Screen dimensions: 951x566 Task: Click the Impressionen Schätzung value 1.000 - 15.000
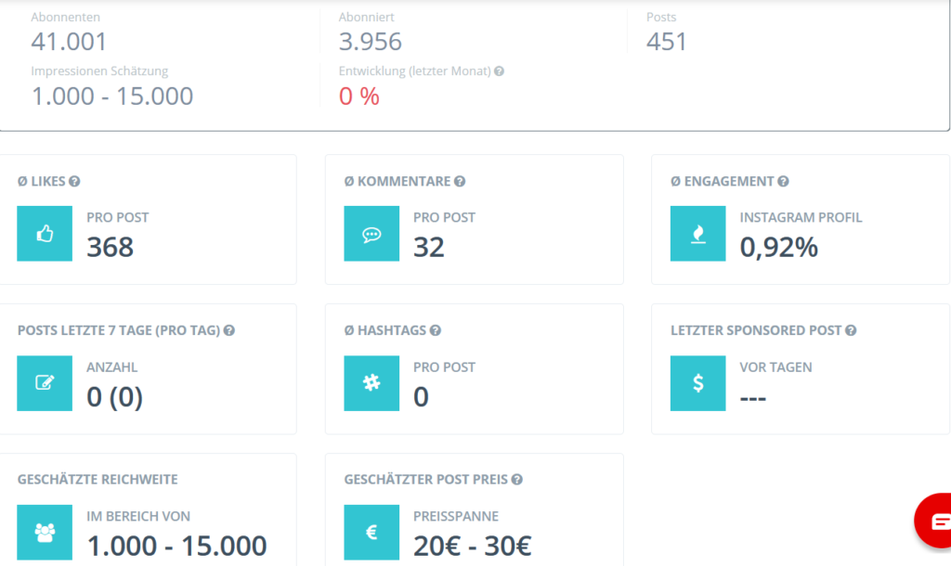pyautogui.click(x=112, y=96)
